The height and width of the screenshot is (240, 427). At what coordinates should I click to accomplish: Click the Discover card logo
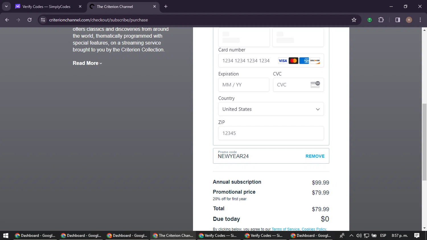pos(315,61)
